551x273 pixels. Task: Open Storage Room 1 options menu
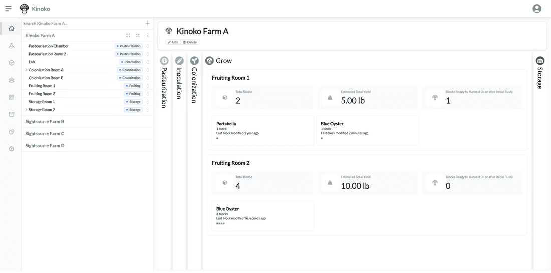tap(148, 102)
